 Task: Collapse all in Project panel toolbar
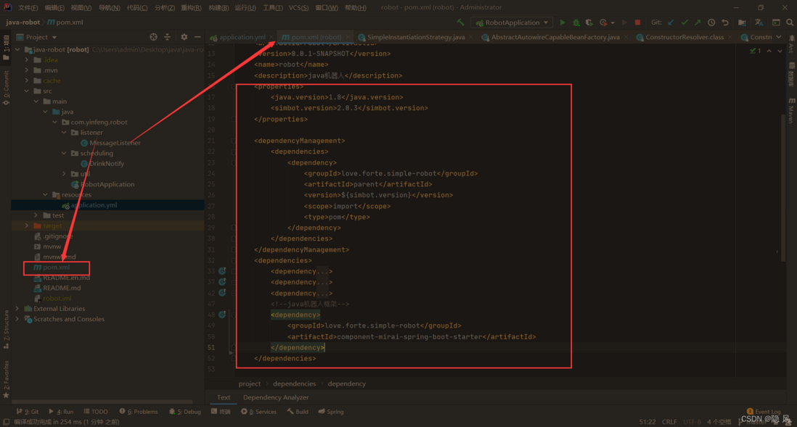click(167, 37)
